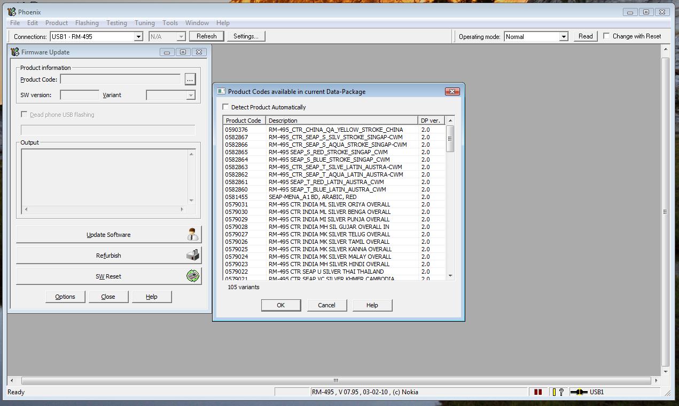The width and height of the screenshot is (679, 406).
Task: Open the File menu
Action: click(x=15, y=23)
